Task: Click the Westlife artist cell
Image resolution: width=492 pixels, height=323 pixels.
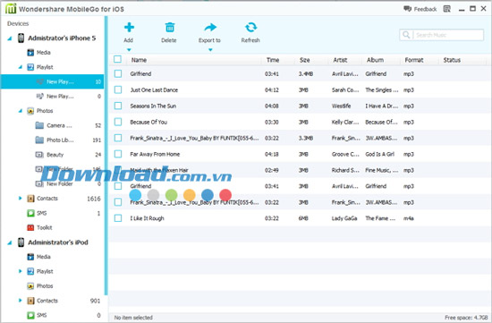Action: [x=341, y=106]
